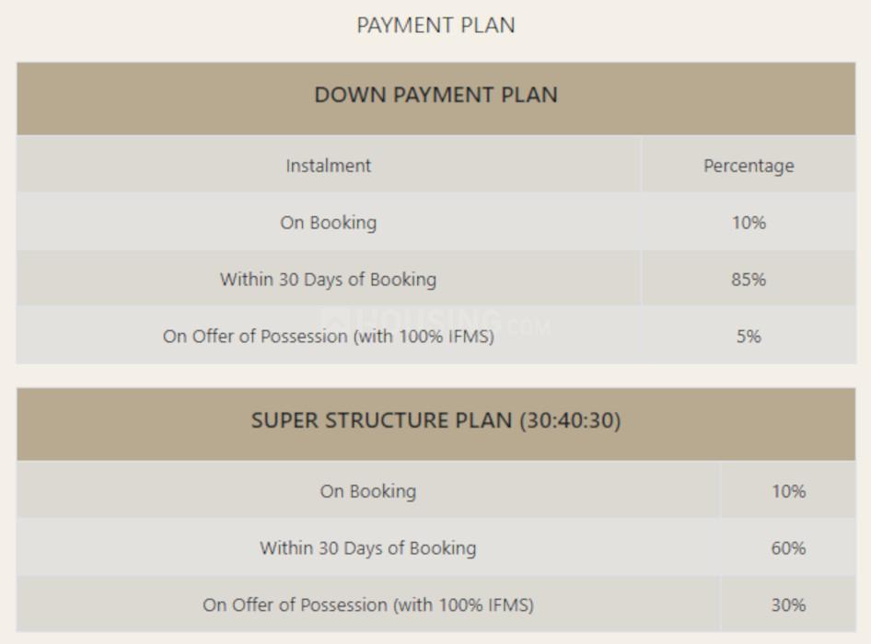871x644 pixels.
Task: Click the SUPER STRUCTURE PLAN heading text
Action: 381,421
